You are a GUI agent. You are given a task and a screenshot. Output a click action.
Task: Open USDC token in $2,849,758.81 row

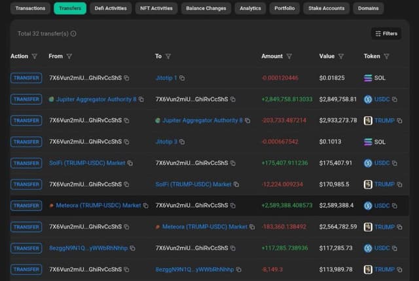pos(382,100)
